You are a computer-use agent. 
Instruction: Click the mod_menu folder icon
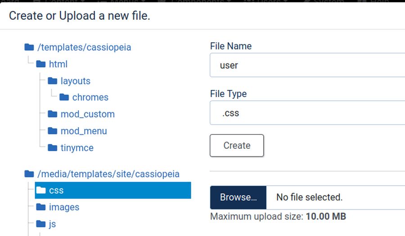pos(53,131)
